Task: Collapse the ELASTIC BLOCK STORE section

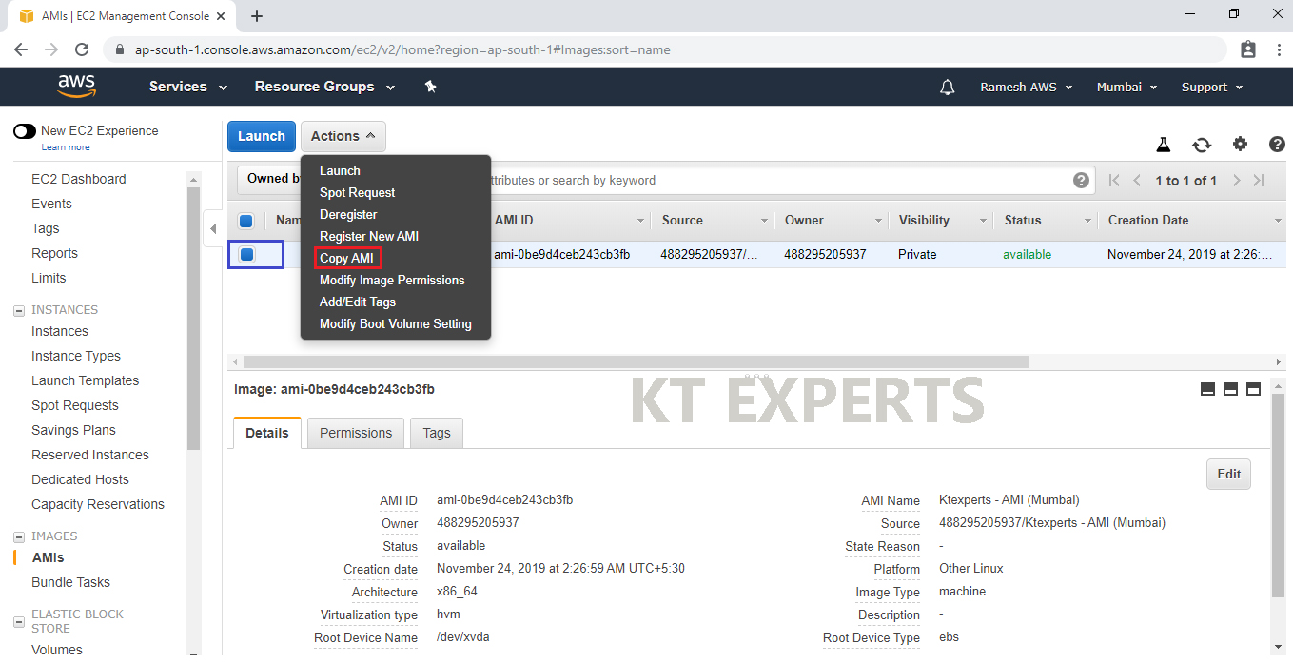Action: point(18,621)
